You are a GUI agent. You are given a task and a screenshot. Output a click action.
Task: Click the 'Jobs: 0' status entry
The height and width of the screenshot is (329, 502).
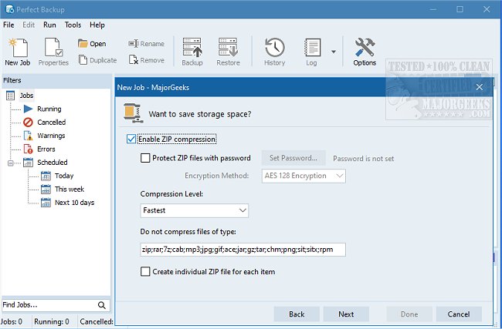click(12, 321)
